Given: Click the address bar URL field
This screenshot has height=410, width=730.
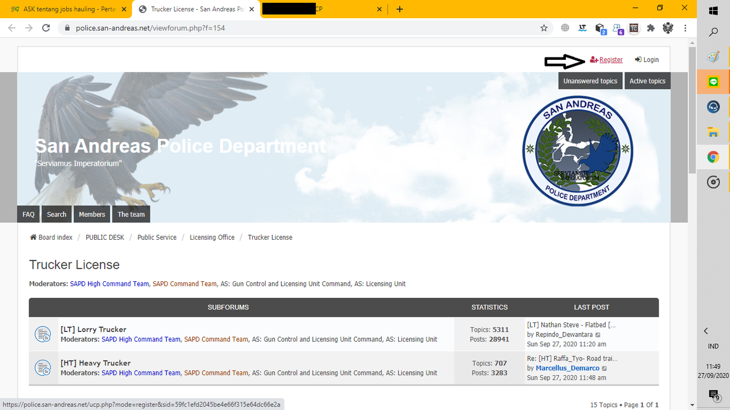Looking at the screenshot, I should coord(305,28).
